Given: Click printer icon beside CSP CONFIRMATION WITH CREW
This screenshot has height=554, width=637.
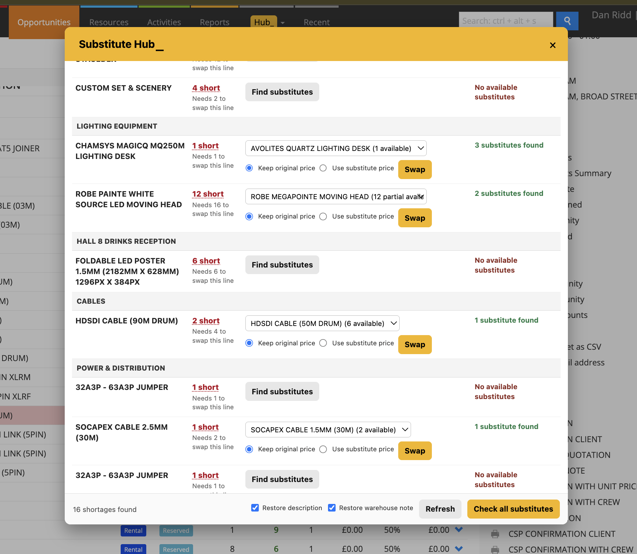Looking at the screenshot, I should point(495,550).
